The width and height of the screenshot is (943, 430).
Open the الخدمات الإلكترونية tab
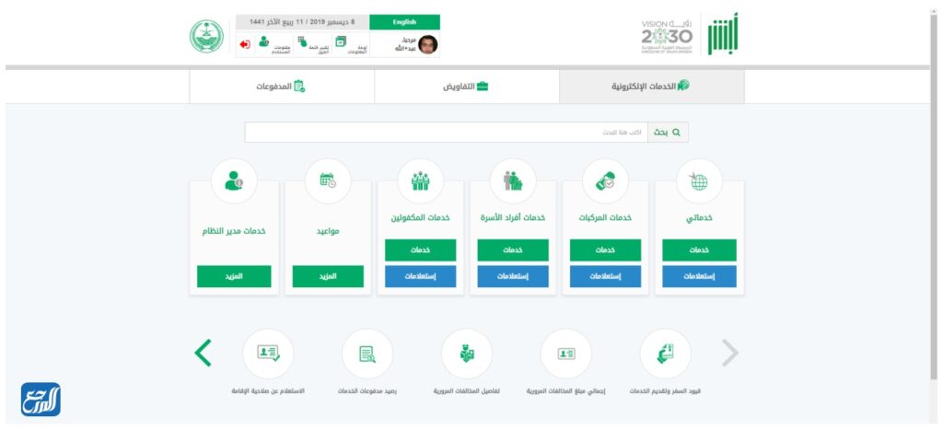coord(651,87)
